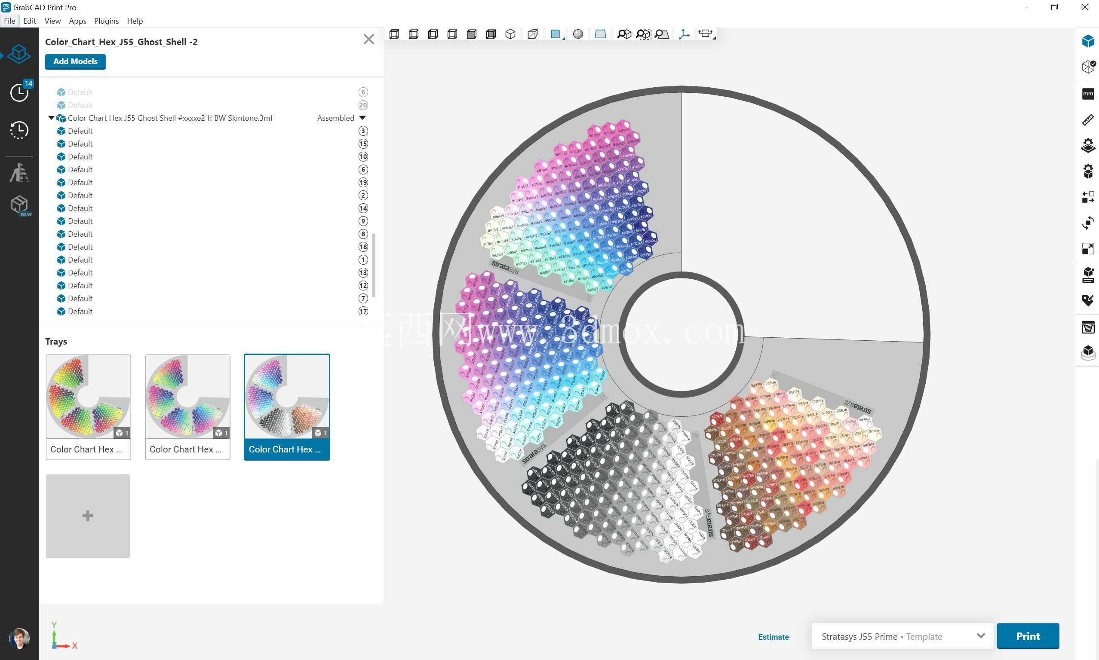
Task: Select the arrange models tool
Action: [x=1088, y=197]
